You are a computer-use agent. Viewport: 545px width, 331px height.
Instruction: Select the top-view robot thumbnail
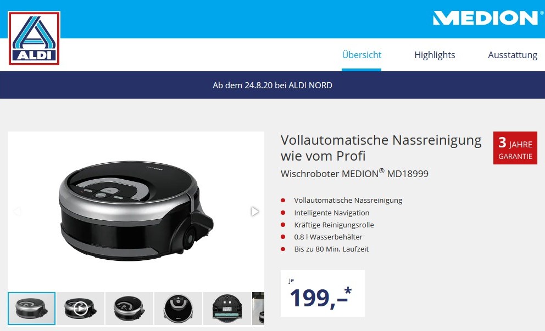tap(179, 309)
